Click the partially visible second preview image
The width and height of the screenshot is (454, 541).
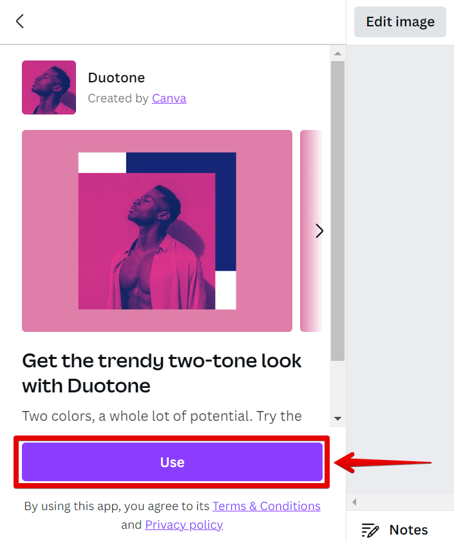click(x=312, y=231)
